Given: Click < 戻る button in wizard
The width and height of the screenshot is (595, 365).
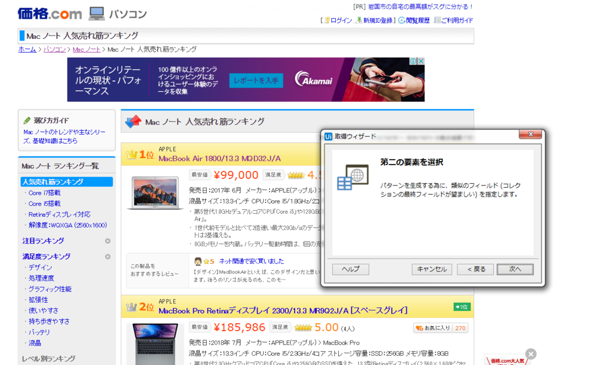Looking at the screenshot, I should [475, 269].
